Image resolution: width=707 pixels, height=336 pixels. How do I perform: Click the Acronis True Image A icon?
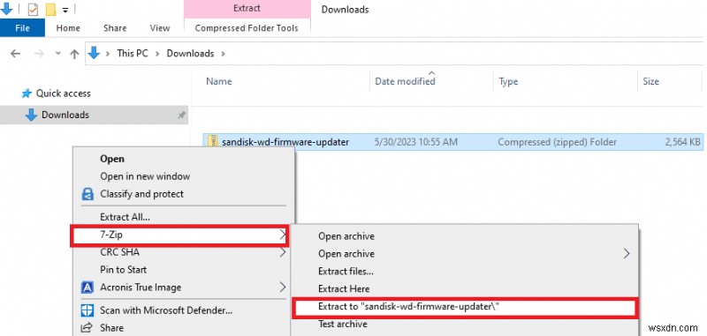coord(87,287)
